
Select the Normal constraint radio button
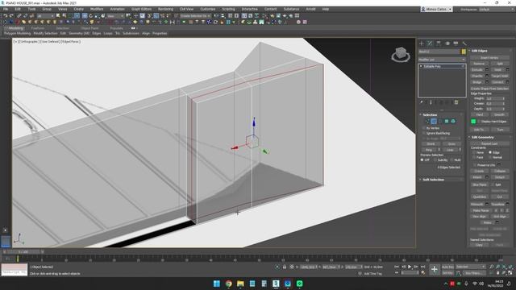point(490,158)
